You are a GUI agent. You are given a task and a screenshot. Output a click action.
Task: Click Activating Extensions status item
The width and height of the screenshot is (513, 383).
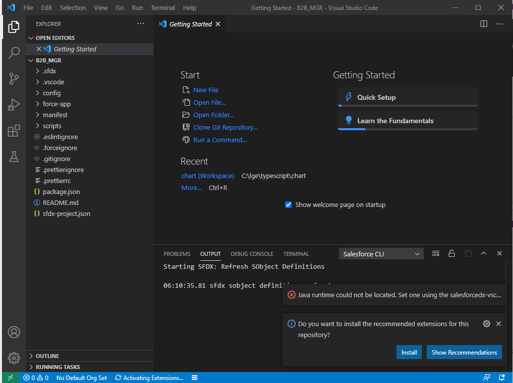(x=149, y=378)
